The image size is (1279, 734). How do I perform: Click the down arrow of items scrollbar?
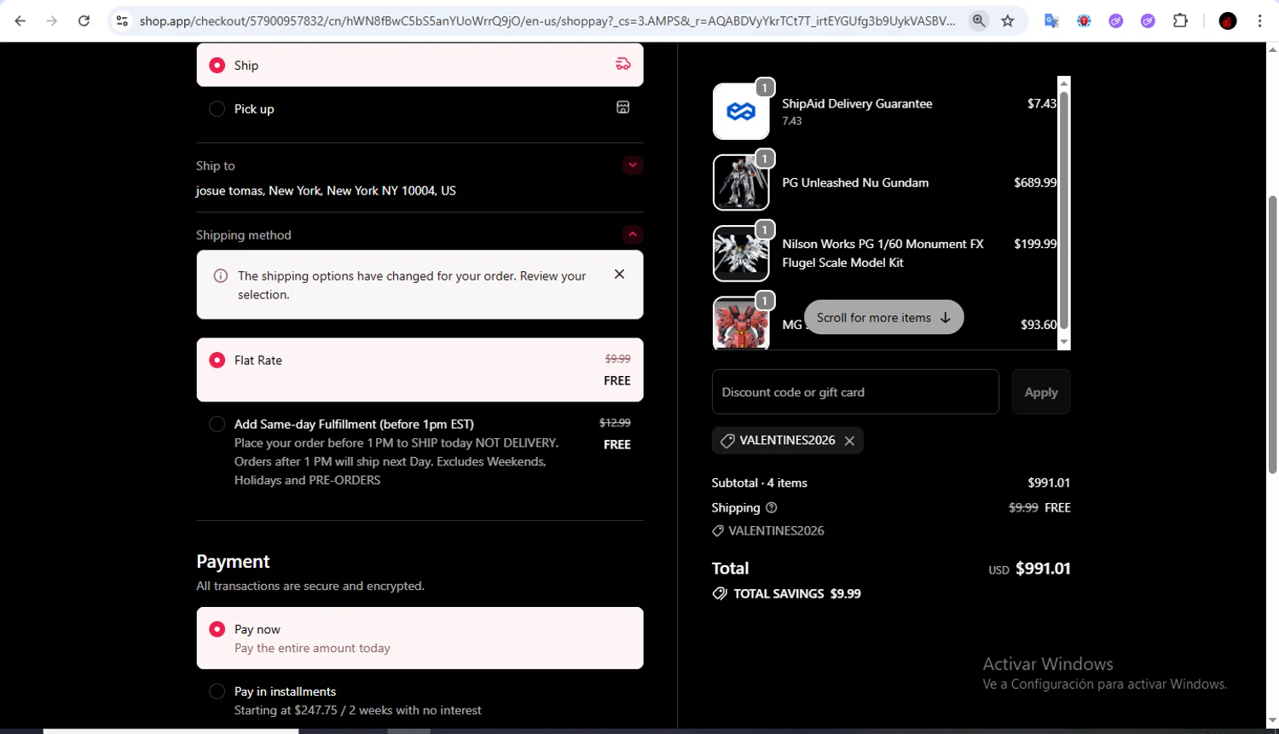[x=1063, y=342]
